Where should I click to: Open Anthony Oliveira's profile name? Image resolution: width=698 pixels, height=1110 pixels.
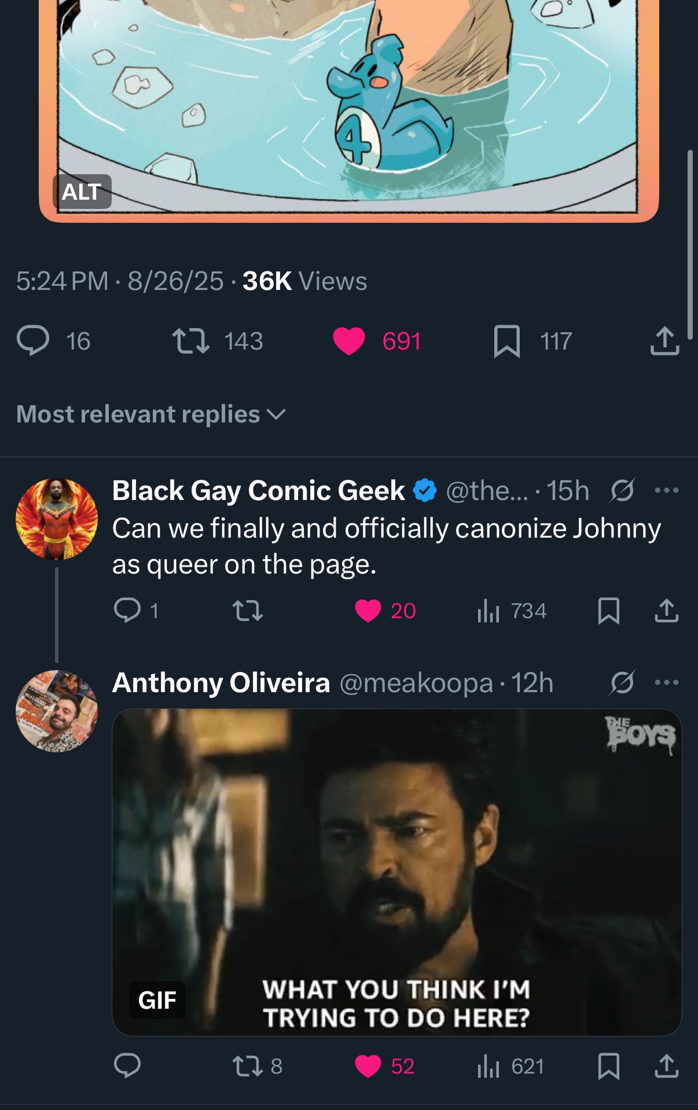221,683
